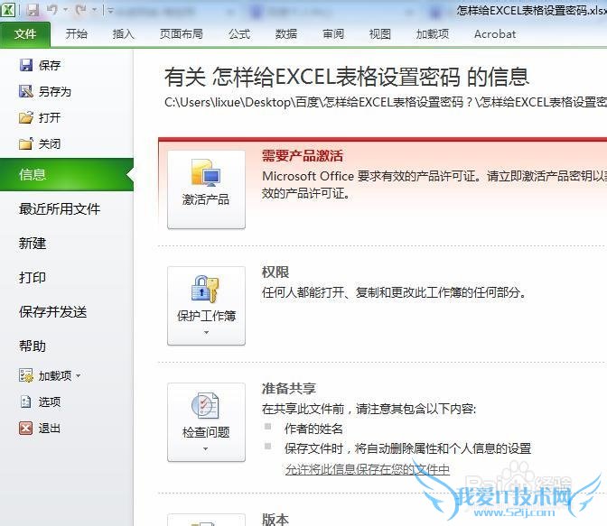Expand the 保护工作簿 dropdown arrow
The image size is (607, 526).
206,333
